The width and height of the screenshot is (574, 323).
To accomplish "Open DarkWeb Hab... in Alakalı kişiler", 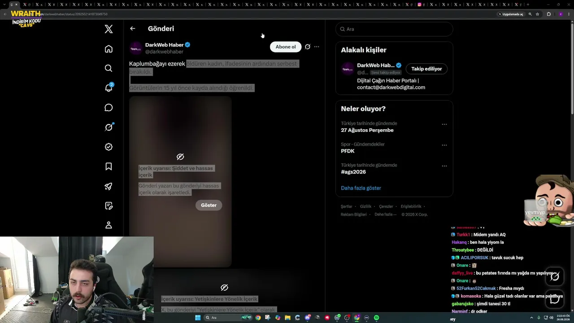I will pyautogui.click(x=376, y=65).
